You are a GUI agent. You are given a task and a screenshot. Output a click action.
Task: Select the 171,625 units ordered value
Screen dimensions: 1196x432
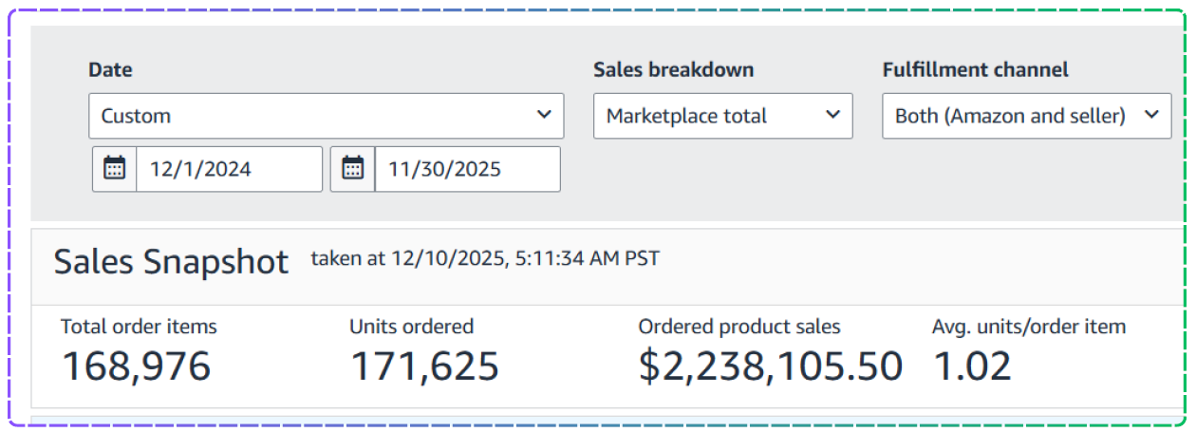424,366
